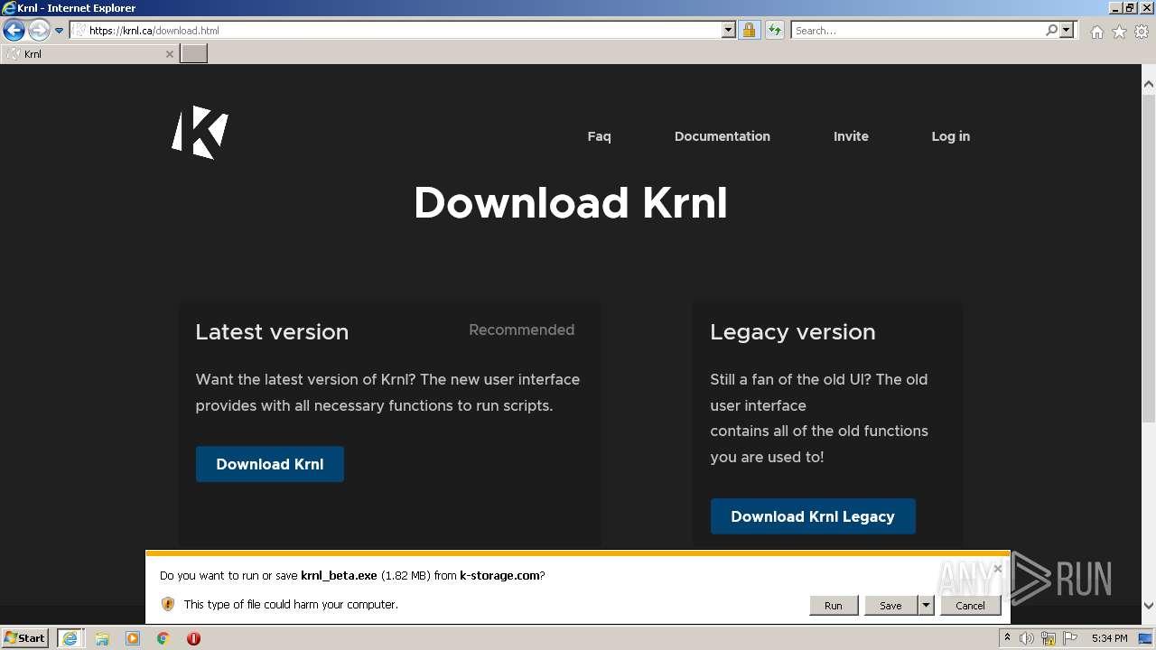
Task: Click the network tray icon
Action: point(1049,638)
